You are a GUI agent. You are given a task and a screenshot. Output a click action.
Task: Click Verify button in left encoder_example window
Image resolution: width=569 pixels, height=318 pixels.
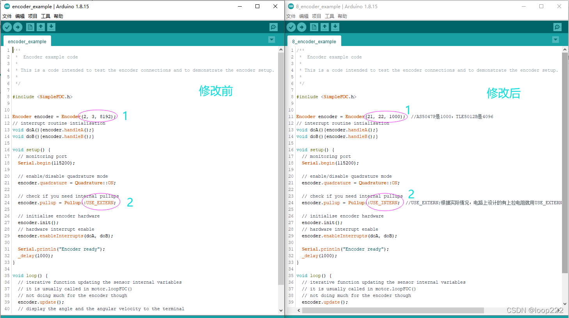click(x=7, y=27)
